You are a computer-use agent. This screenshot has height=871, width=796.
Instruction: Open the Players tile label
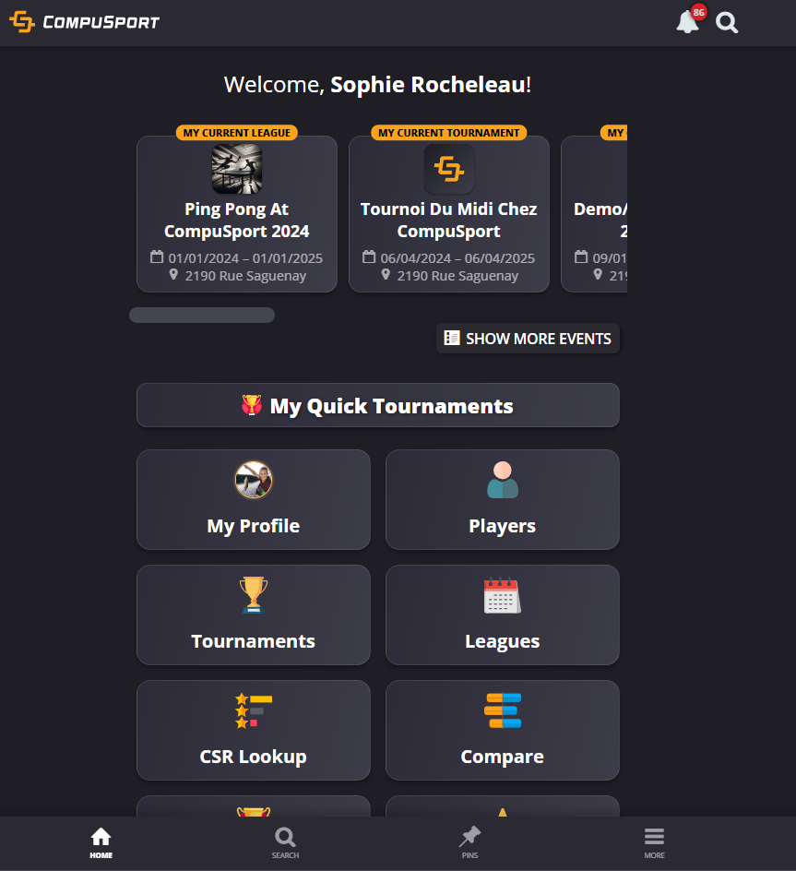click(502, 526)
